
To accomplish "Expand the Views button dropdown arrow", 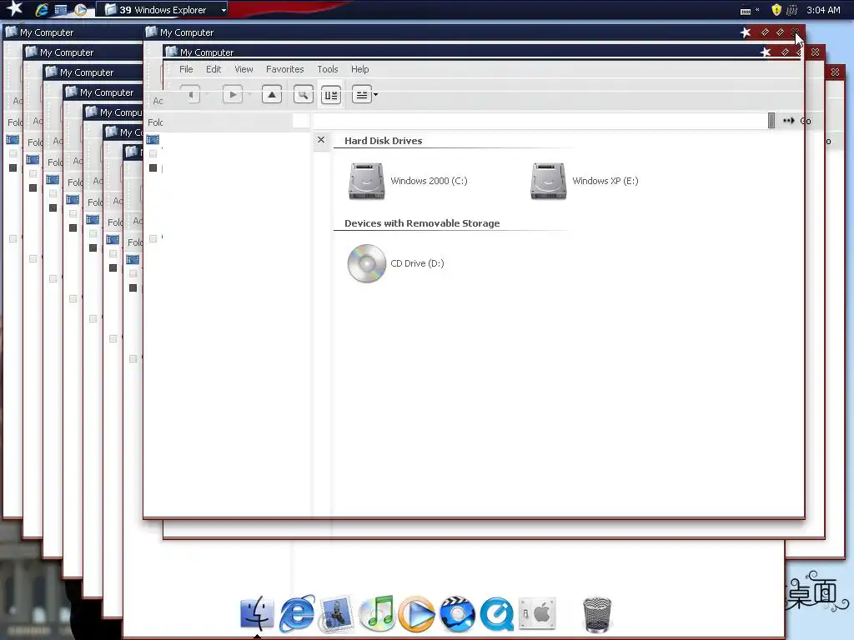I will pyautogui.click(x=376, y=95).
